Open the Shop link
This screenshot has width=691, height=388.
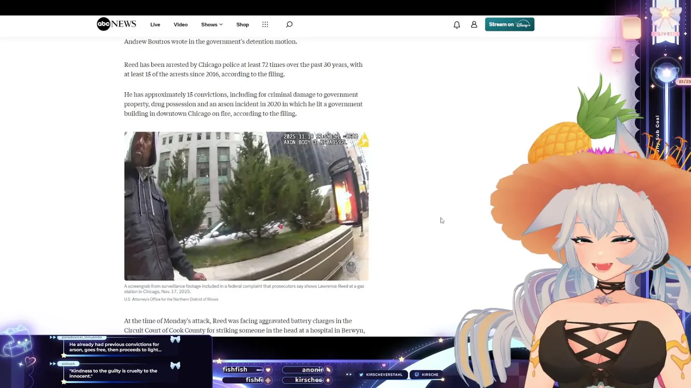point(242,25)
